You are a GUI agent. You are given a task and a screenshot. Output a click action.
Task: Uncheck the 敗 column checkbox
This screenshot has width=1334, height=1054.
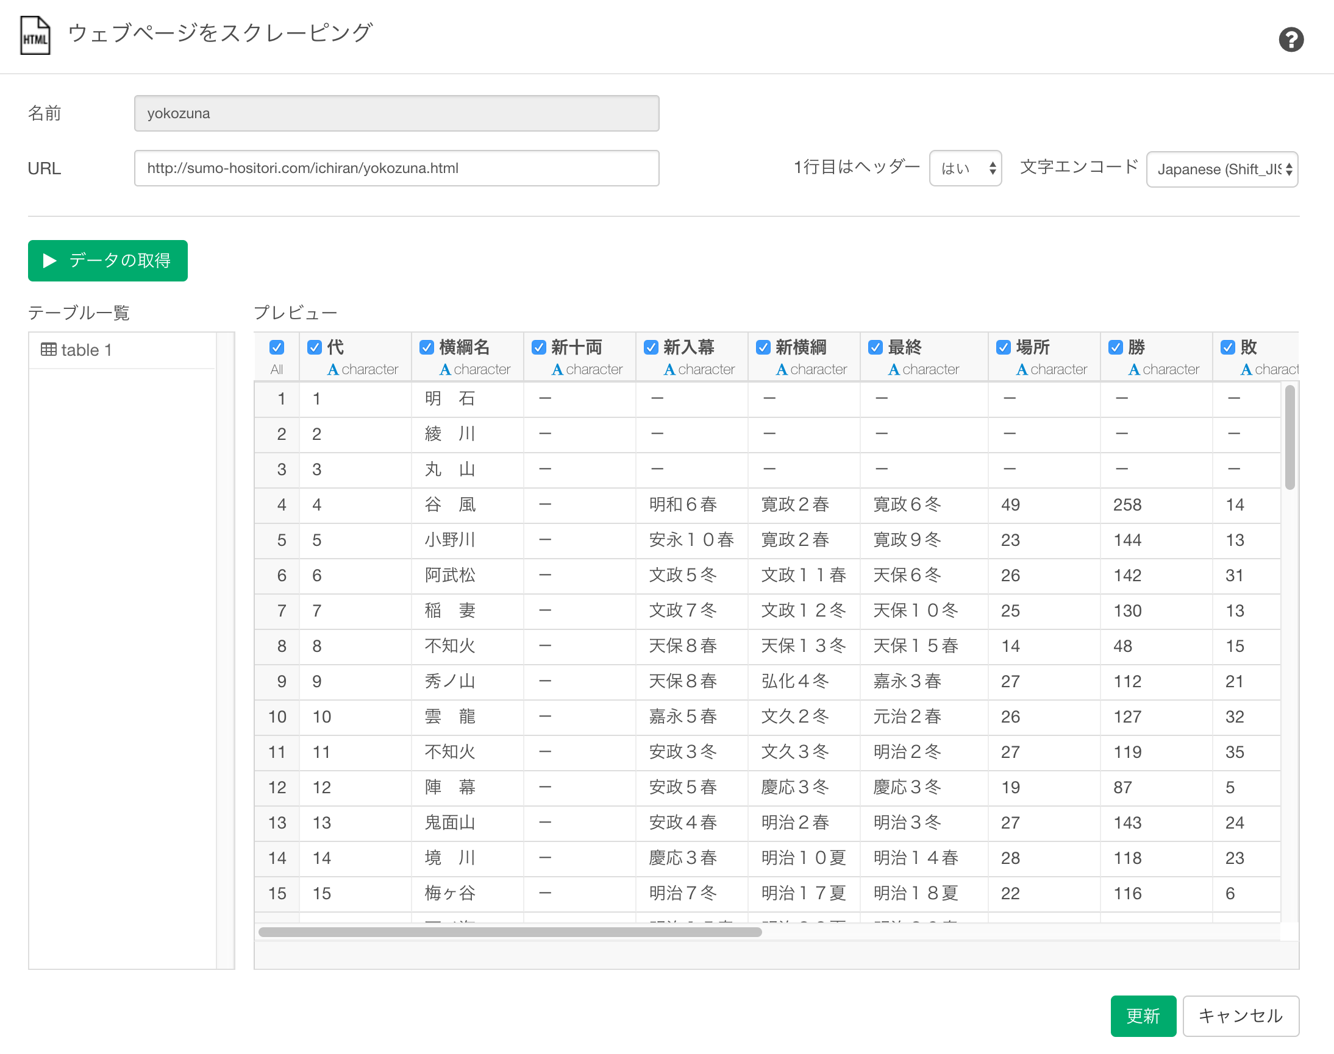pos(1228,347)
